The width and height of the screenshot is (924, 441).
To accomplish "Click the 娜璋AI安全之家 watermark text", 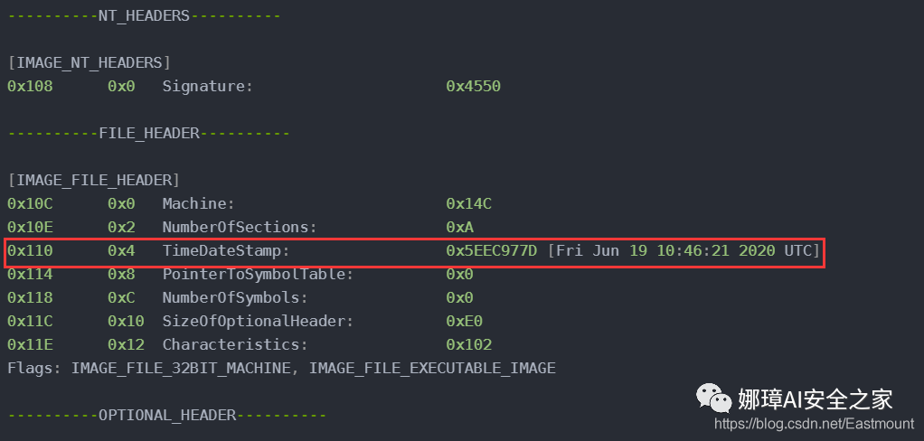I will click(816, 399).
